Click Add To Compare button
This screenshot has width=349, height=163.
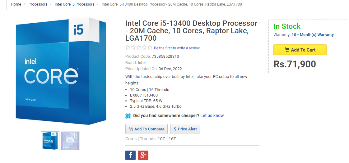(147, 129)
